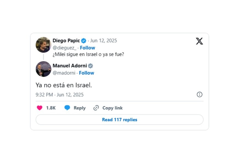The height and width of the screenshot is (159, 238).
Task: Click the pink heart like icon
Action: point(40,108)
